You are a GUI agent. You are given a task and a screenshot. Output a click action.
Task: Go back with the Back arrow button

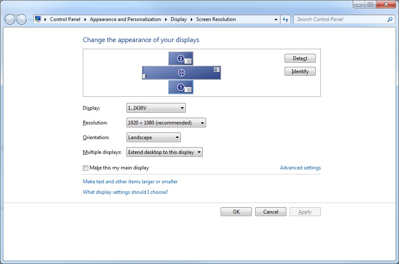pyautogui.click(x=10, y=19)
